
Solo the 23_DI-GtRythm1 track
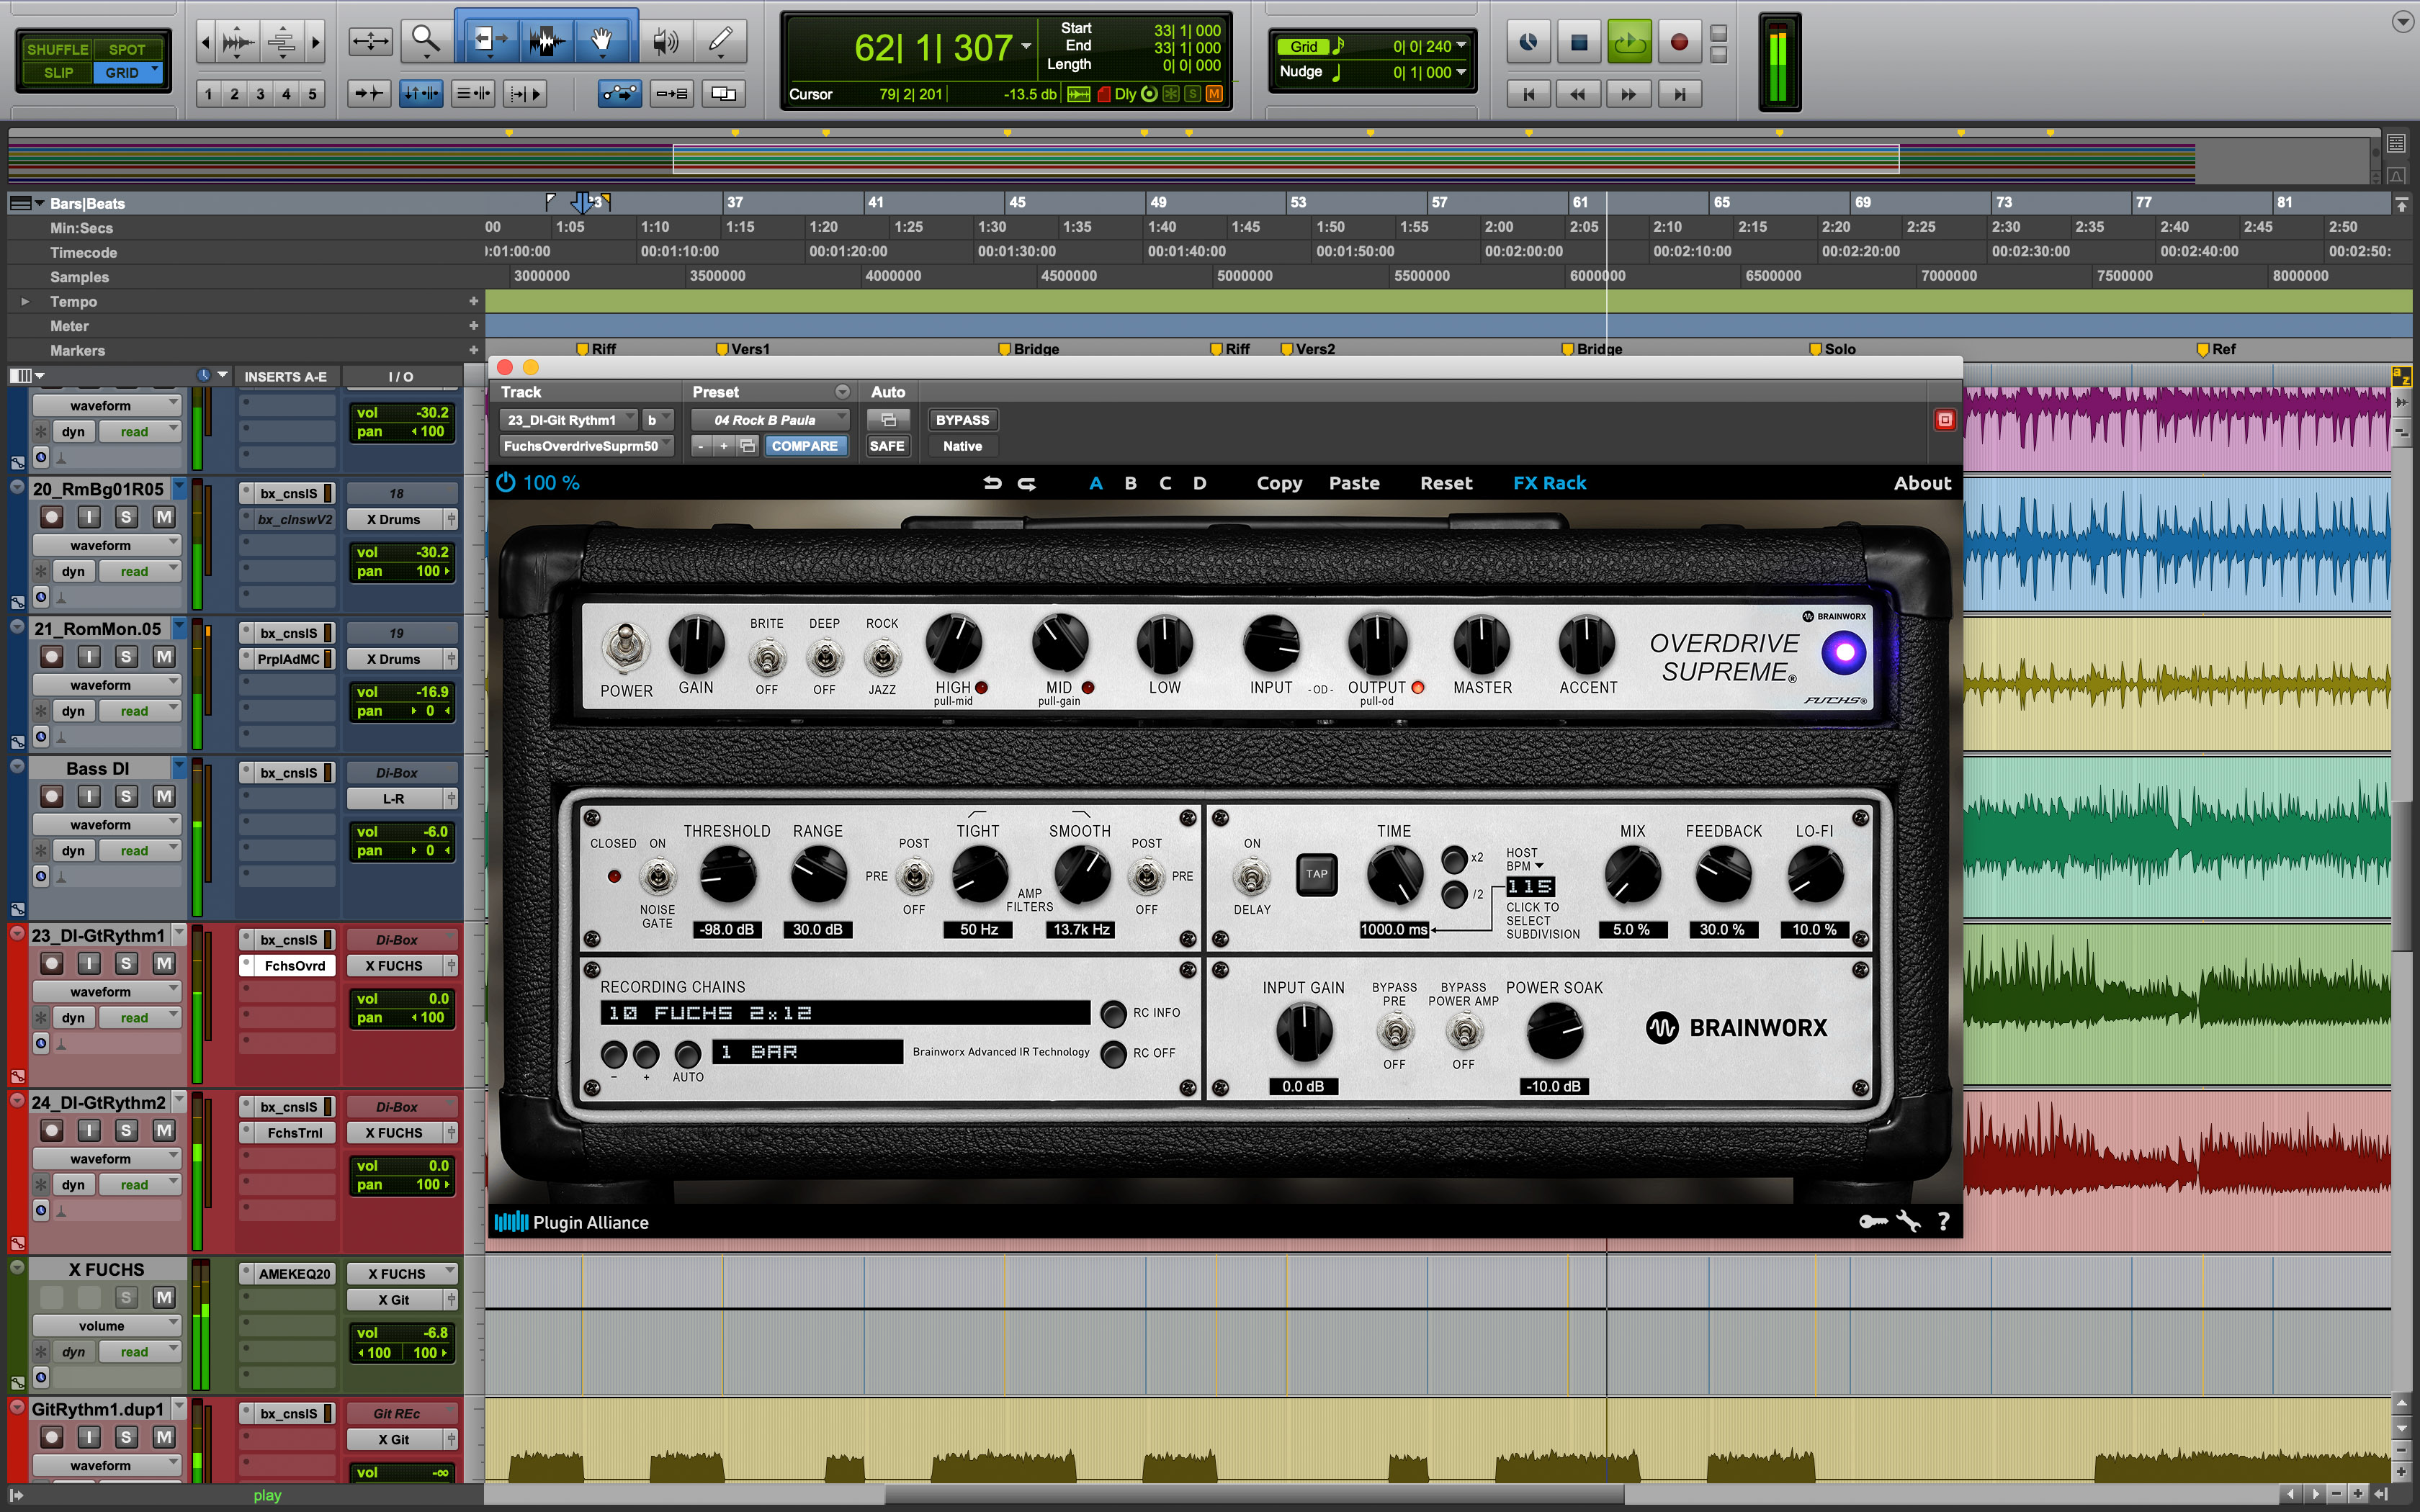click(x=126, y=963)
